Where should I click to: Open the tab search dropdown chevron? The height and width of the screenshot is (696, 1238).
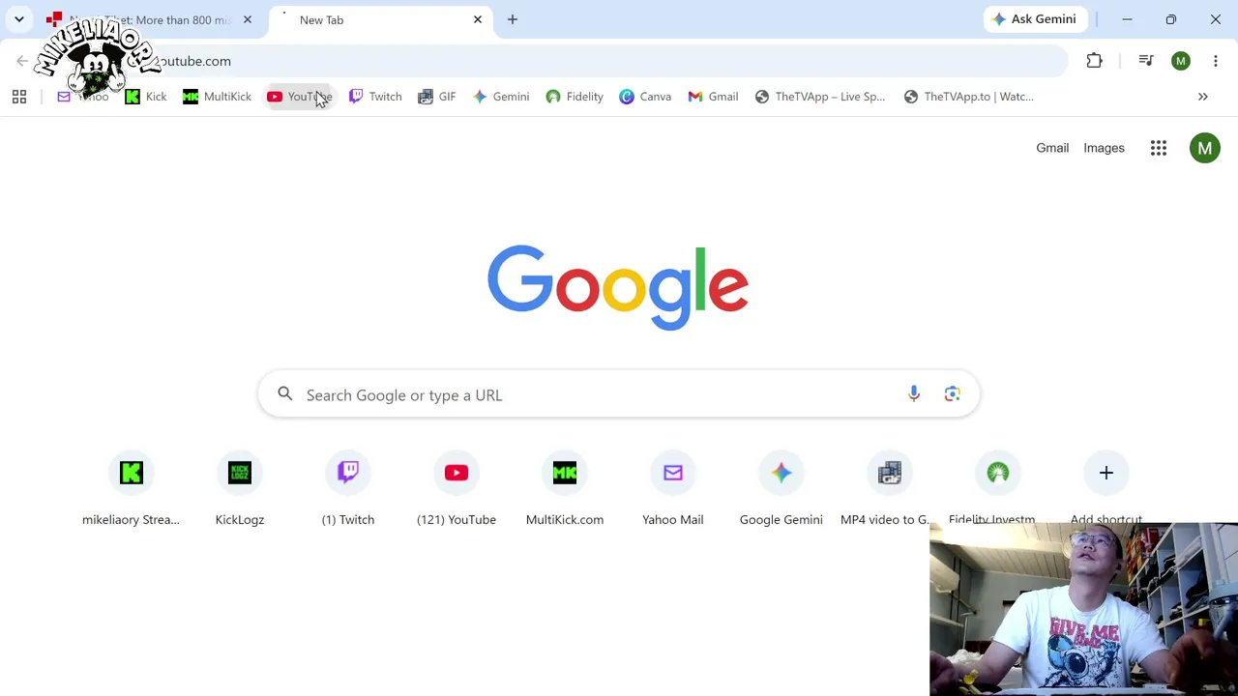click(x=18, y=19)
